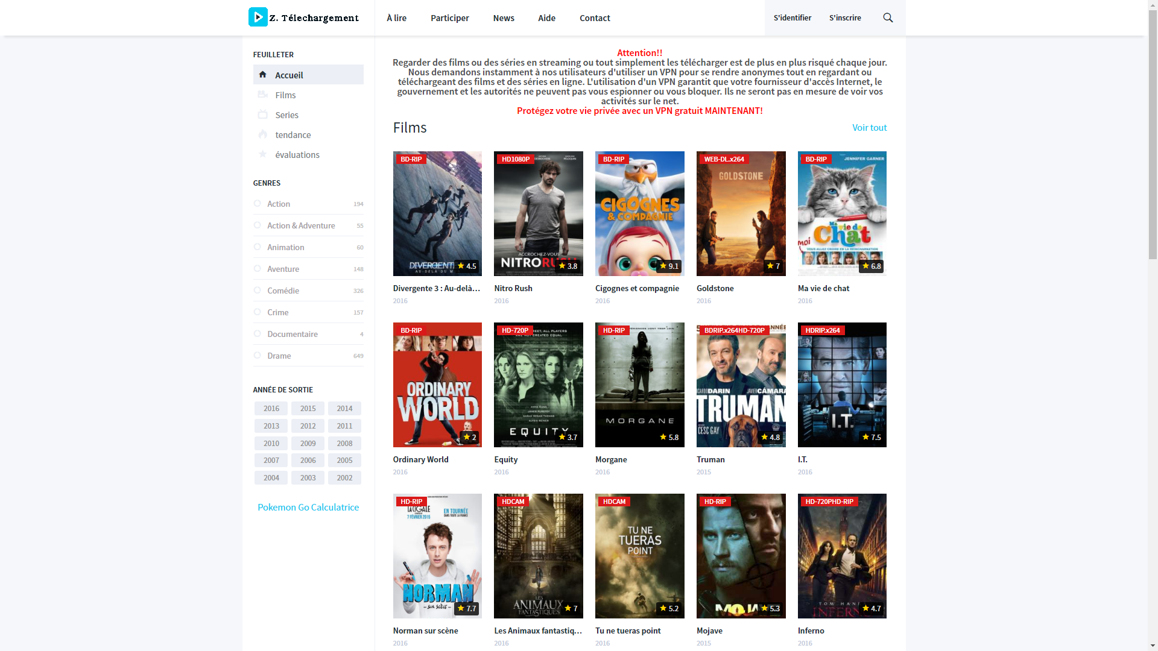This screenshot has width=1158, height=651.
Task: Click the HDCAM badge on Tu ne tueras point
Action: (x=614, y=502)
